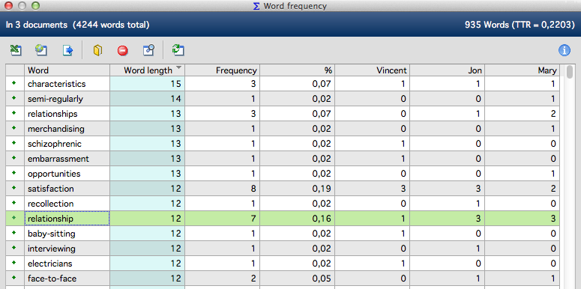Viewport: 581px width, 289px height.
Task: Click word length 14 for 'semi-regularly'
Action: 175,99
